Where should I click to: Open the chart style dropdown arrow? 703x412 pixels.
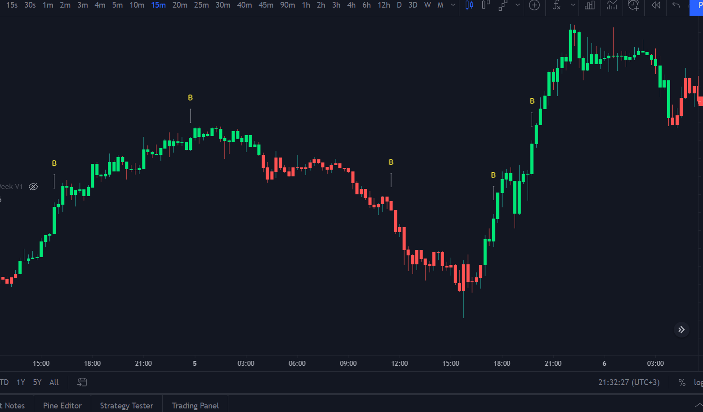518,5
